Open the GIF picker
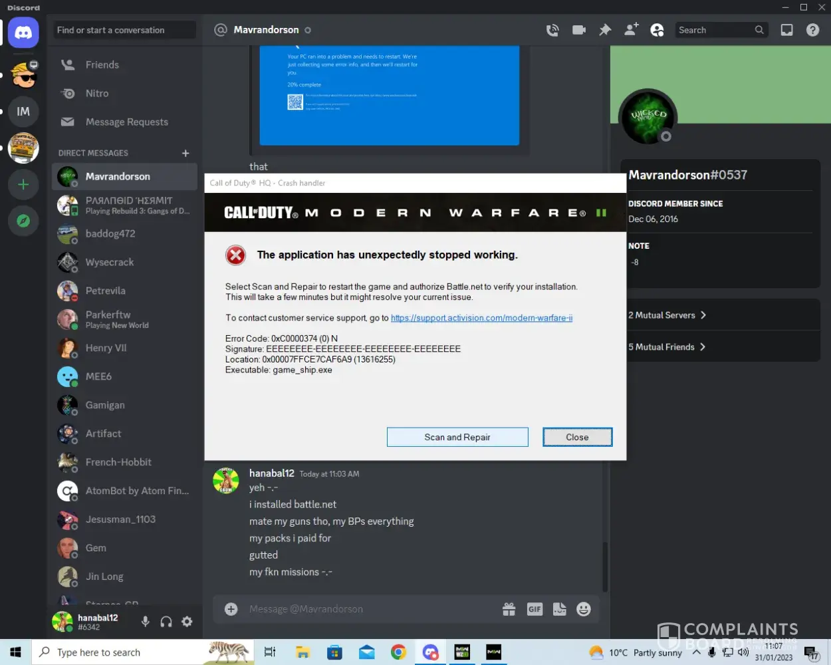 point(534,609)
